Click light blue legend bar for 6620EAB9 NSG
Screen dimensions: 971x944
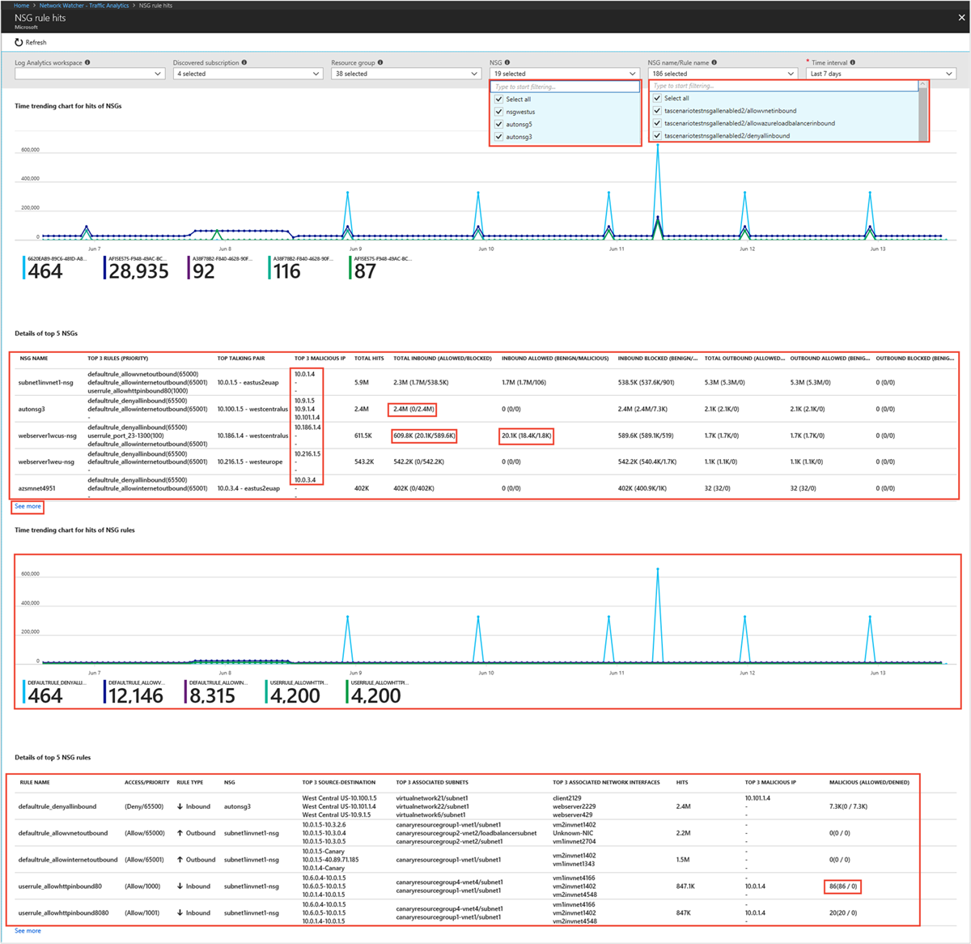(24, 268)
